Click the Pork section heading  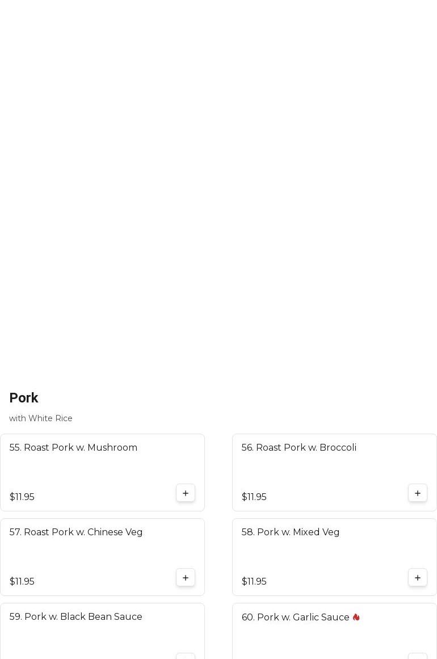tap(24, 398)
